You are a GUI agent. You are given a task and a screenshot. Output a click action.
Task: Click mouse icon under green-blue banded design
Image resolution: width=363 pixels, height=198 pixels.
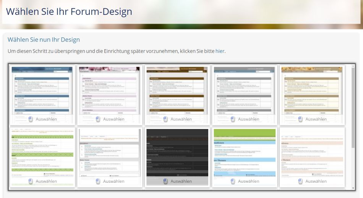233,181
